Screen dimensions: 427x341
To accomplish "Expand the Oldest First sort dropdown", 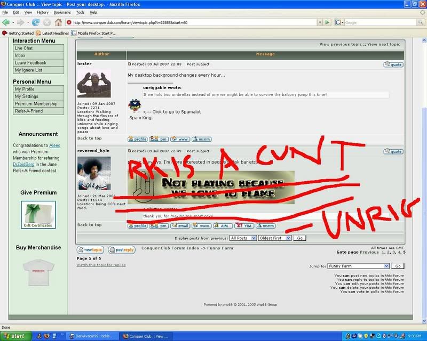I will (x=274, y=238).
